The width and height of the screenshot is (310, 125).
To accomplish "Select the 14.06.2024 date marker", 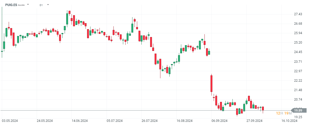I will [x=80, y=121].
